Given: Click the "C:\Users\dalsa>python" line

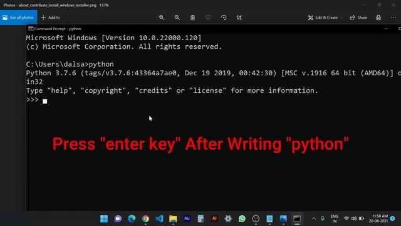Looking at the screenshot, I should point(70,64).
